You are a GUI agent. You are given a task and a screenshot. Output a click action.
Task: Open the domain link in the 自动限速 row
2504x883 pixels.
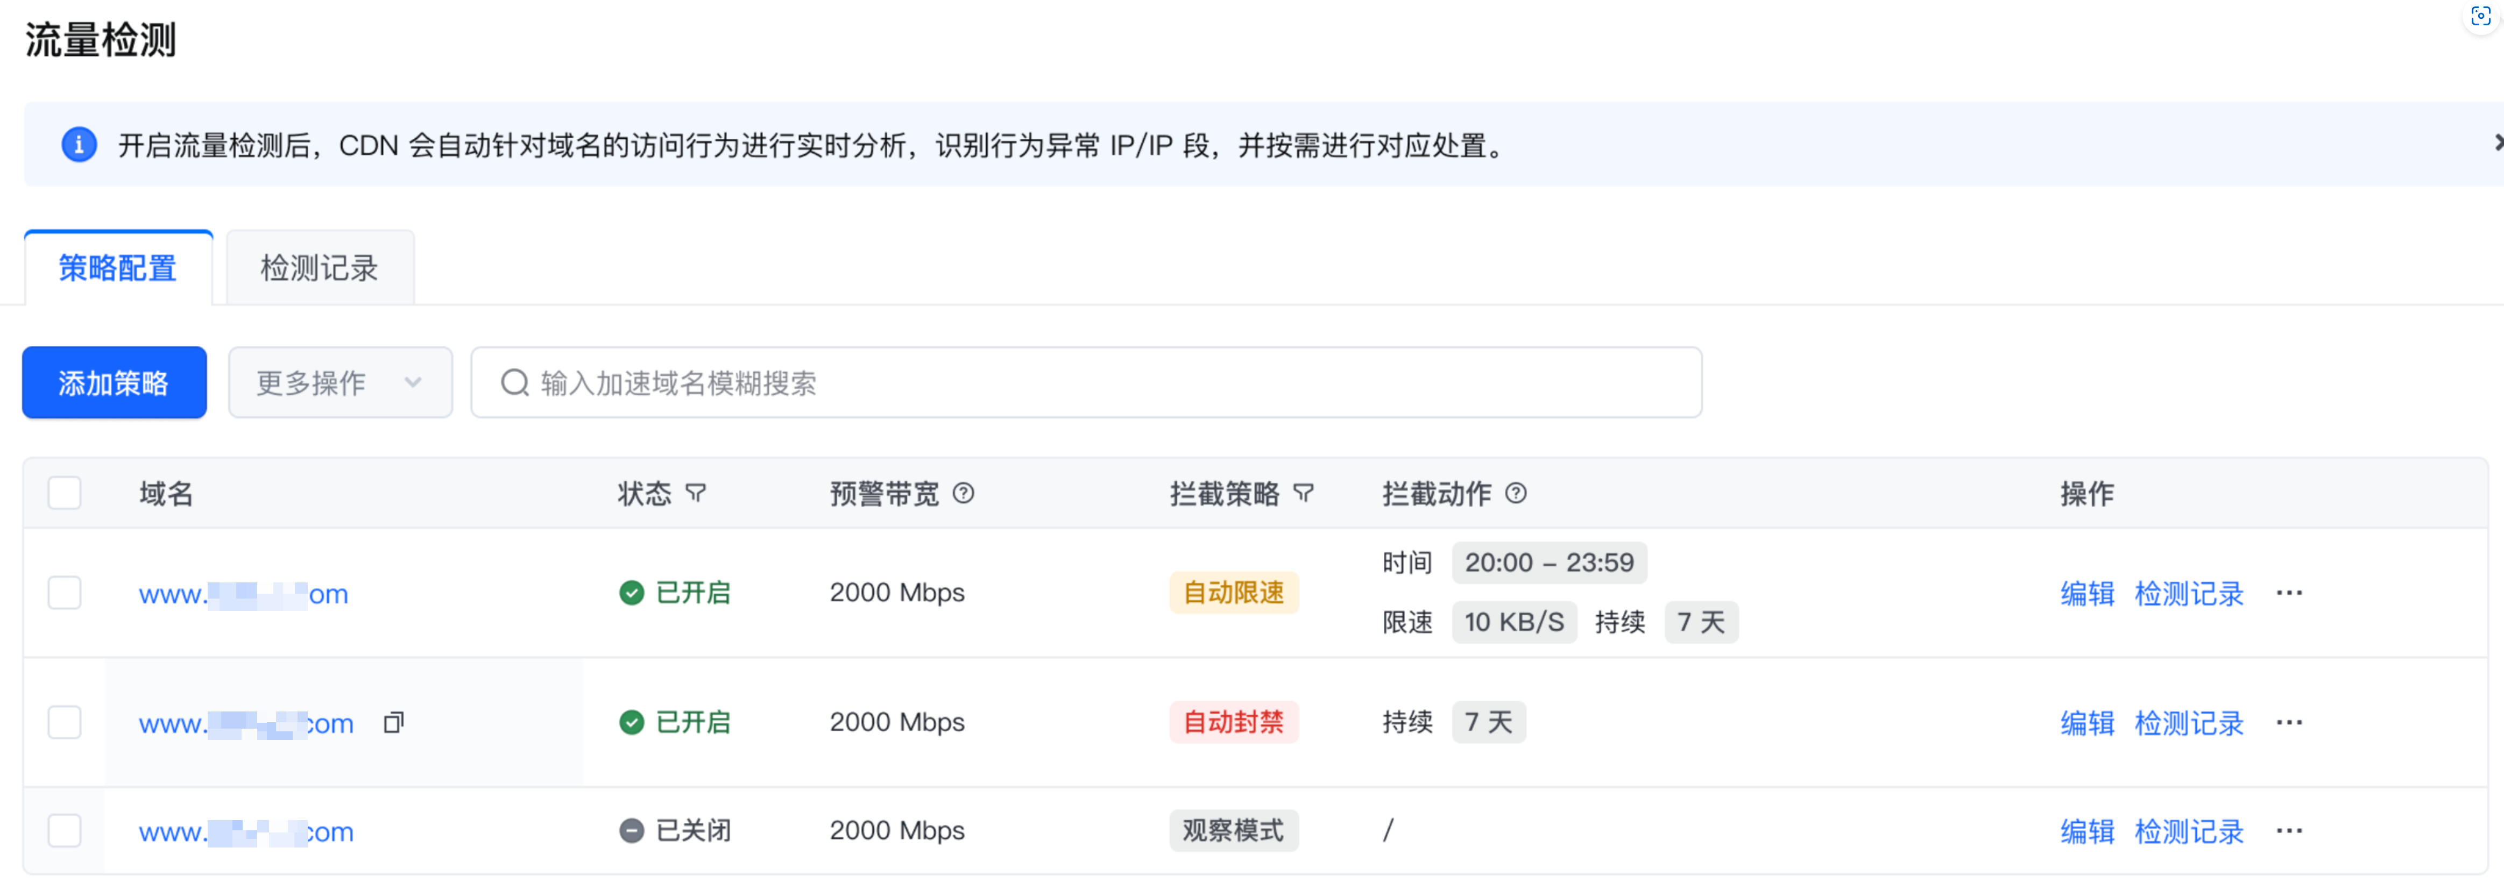(244, 594)
